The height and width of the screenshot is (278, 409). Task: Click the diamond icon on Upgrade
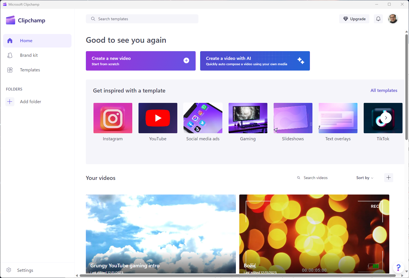point(346,19)
